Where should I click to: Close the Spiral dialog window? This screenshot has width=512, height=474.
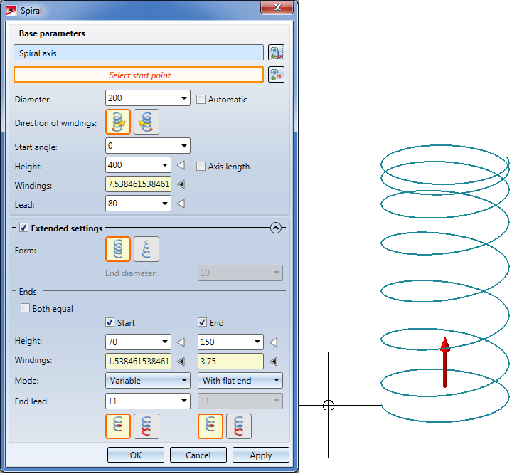pyautogui.click(x=277, y=7)
